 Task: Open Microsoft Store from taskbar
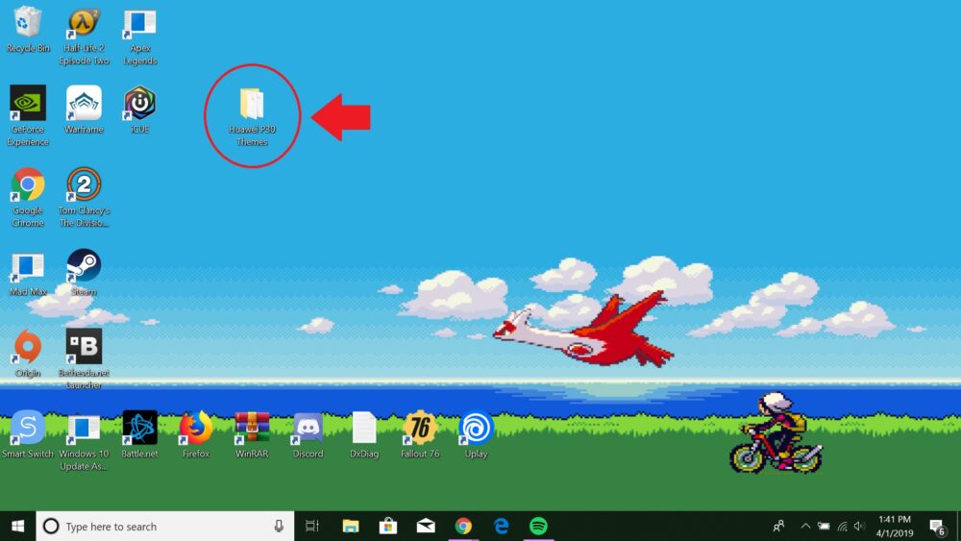click(388, 527)
